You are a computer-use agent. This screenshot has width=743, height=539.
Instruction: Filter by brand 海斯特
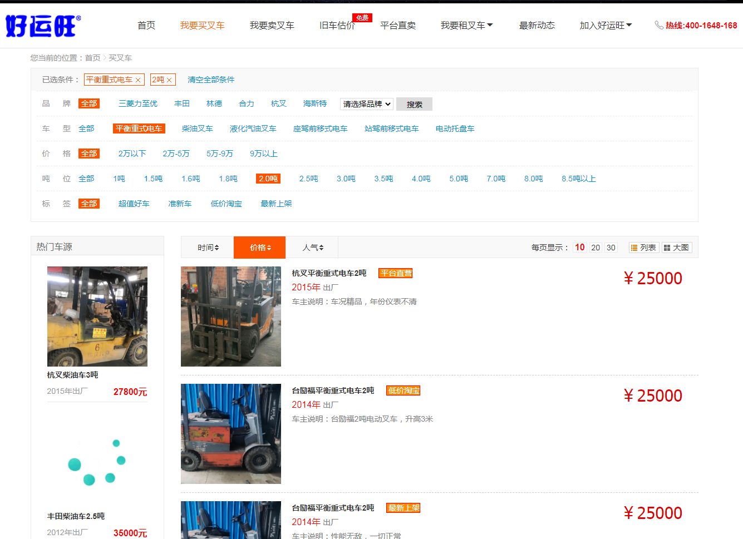(x=315, y=103)
